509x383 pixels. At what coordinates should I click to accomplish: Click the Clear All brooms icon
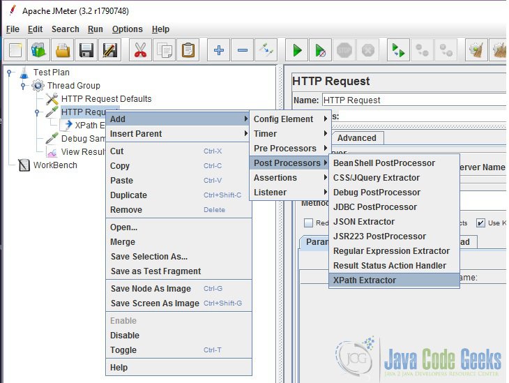click(x=499, y=50)
